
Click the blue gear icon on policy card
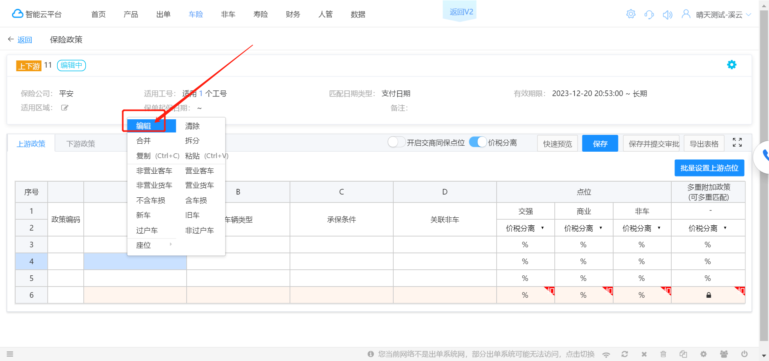coord(731,65)
